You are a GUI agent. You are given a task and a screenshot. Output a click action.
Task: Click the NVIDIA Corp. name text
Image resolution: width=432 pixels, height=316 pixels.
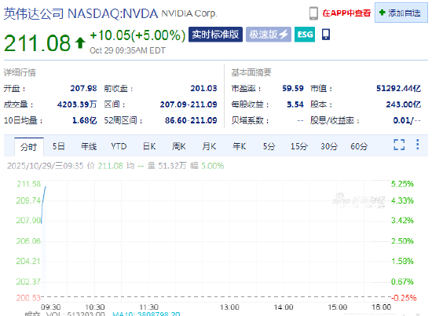[x=189, y=13]
